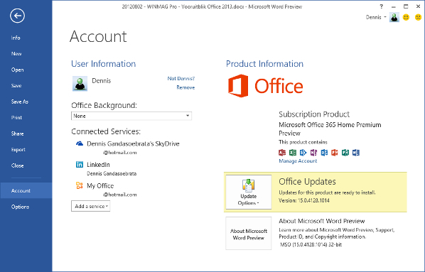
Task: Click the LinkedIn service name
Action: tap(98, 165)
